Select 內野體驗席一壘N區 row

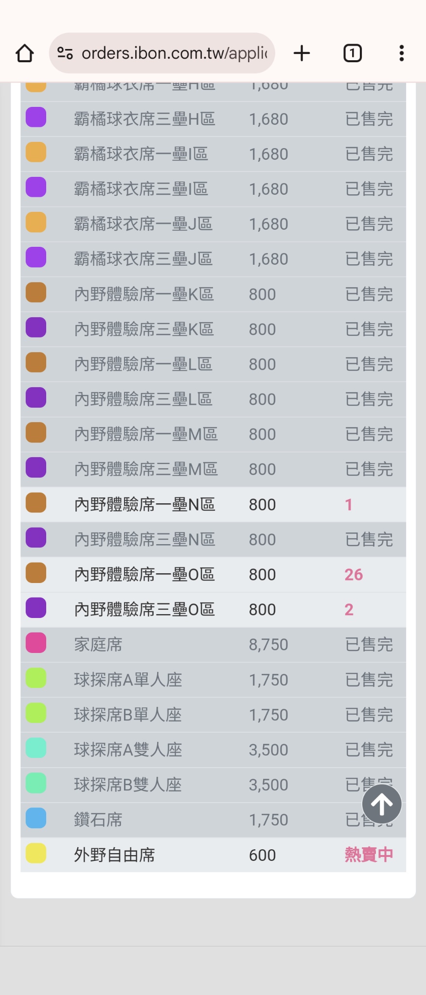click(x=213, y=505)
